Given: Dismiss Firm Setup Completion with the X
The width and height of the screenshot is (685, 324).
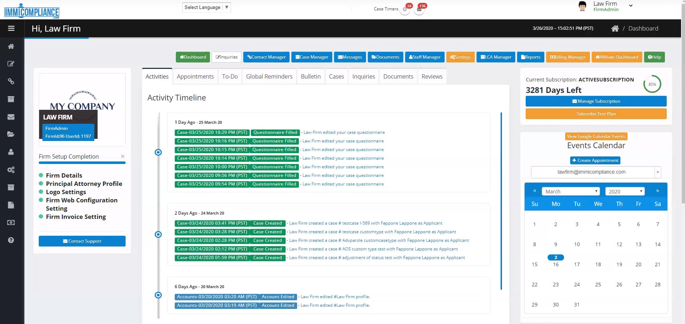Looking at the screenshot, I should pyautogui.click(x=122, y=156).
